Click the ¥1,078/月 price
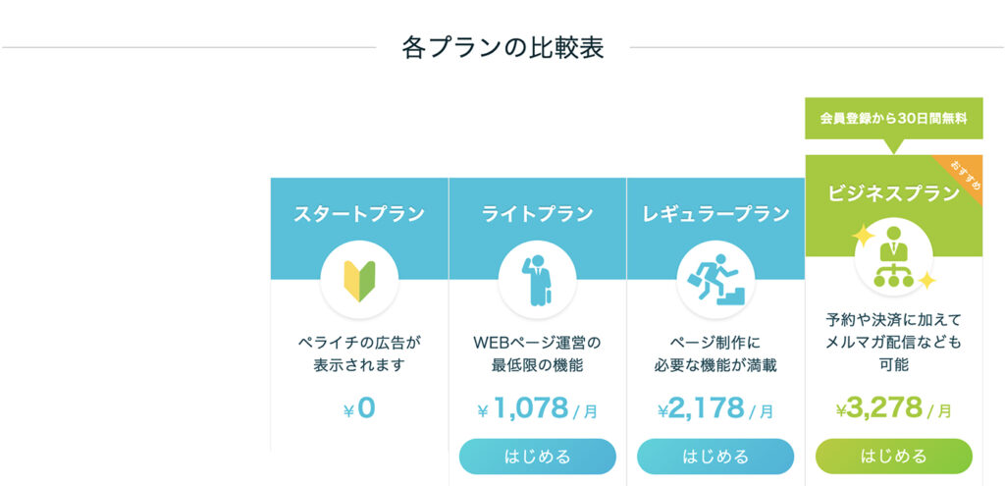This screenshot has width=1005, height=486. coord(537,408)
